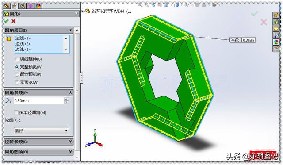Click the Apply Scene icon
This screenshot has height=165, width=283.
tap(204, 5)
